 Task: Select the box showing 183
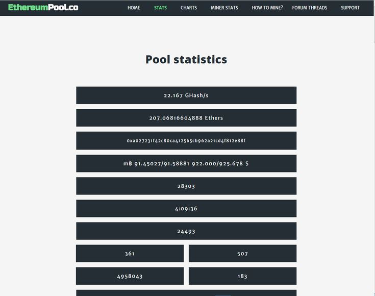point(242,276)
